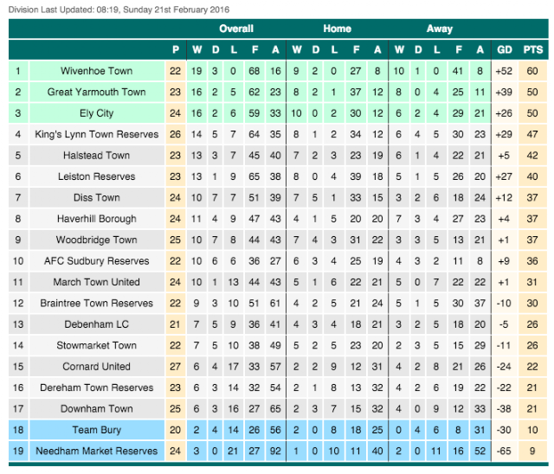Open Needham Market Reserves team entry
The height and width of the screenshot is (474, 554).
pos(96,451)
